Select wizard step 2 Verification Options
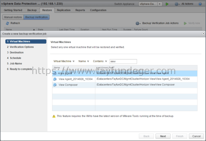206x141 pixels. [x=21, y=47]
